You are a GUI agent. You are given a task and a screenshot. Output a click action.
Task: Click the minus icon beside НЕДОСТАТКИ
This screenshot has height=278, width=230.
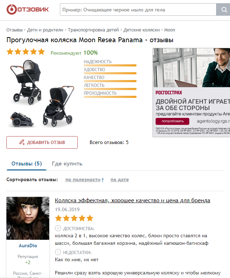coord(58,252)
